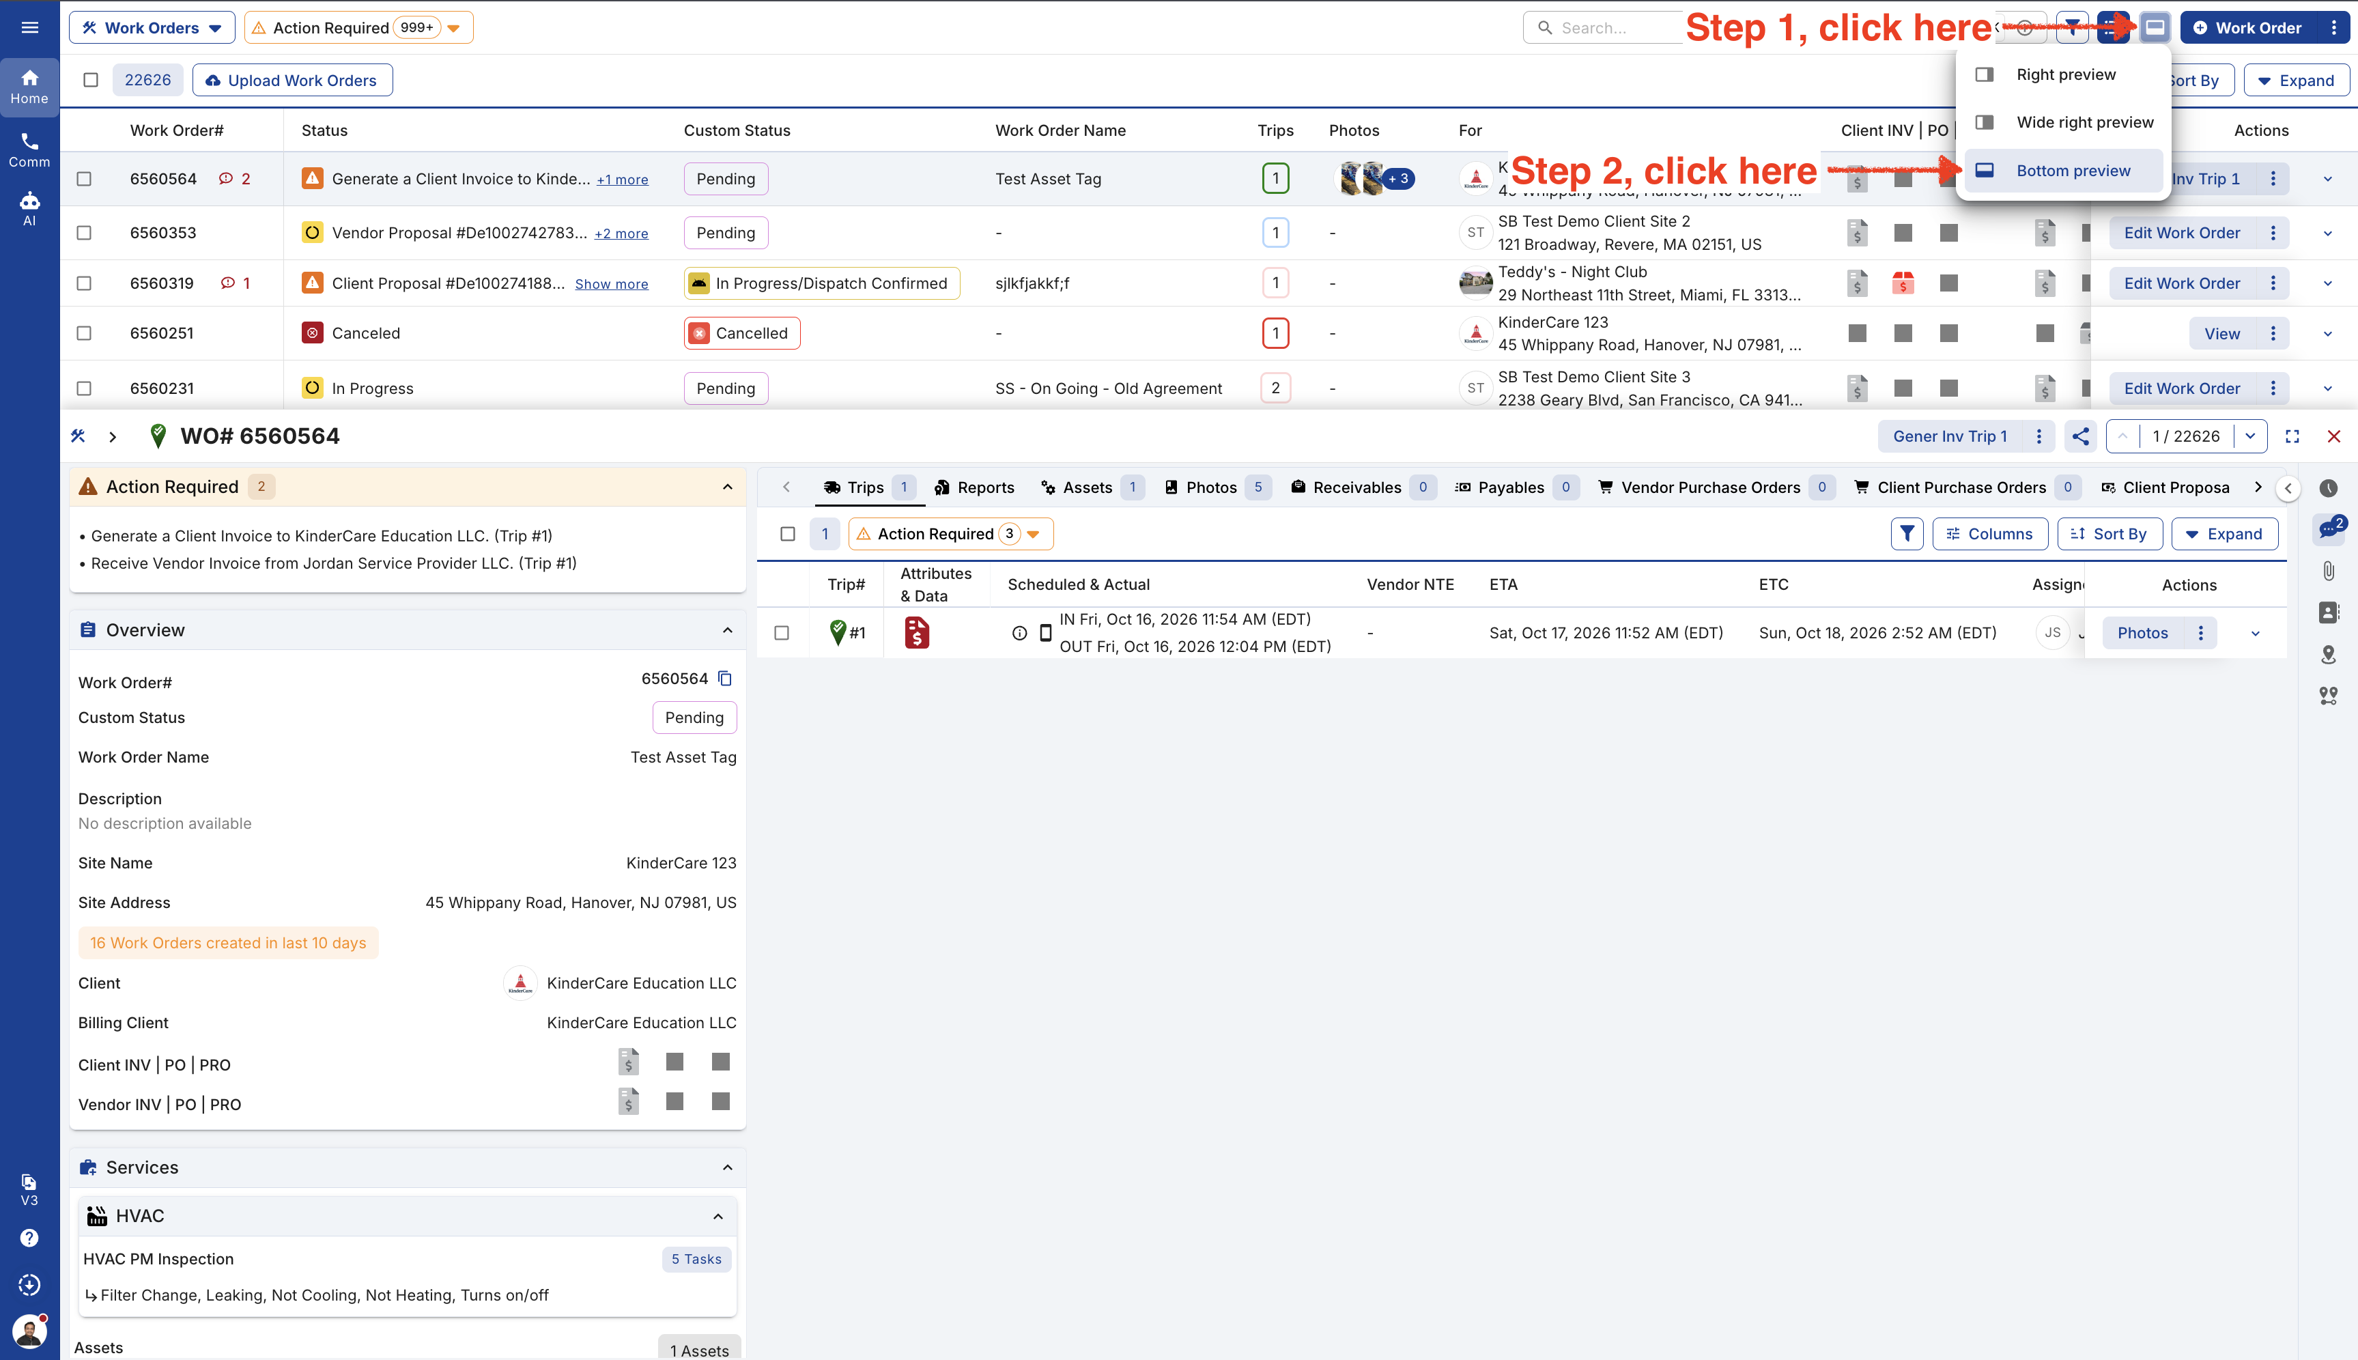Choose Wide right preview option
The width and height of the screenshot is (2358, 1360).
pyautogui.click(x=2064, y=122)
